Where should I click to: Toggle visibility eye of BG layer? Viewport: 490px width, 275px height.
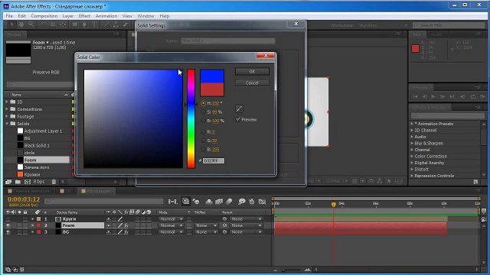click(8, 232)
